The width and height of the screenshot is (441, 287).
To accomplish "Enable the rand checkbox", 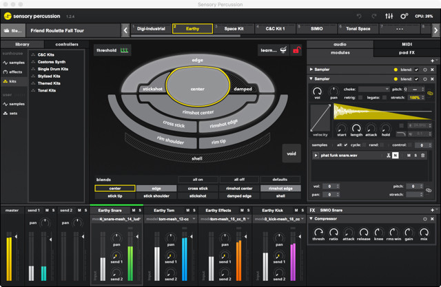I will point(382,145).
